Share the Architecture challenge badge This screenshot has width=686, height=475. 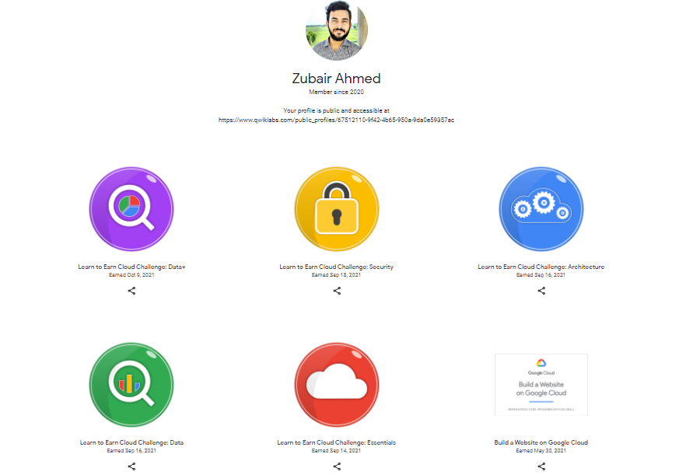[541, 291]
